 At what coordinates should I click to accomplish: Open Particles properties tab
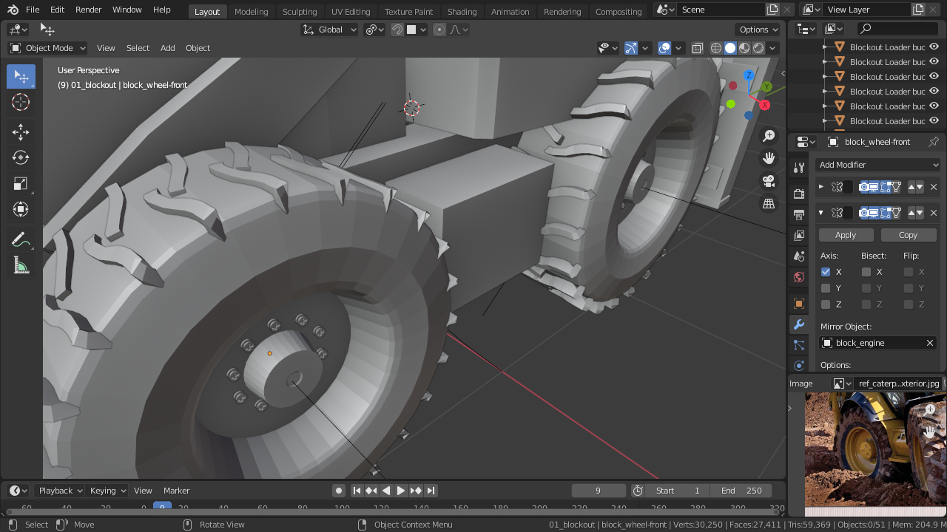point(799,345)
